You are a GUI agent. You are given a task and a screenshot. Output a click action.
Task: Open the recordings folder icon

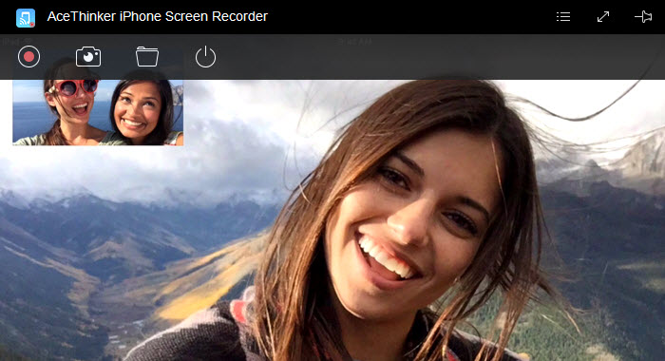(x=147, y=56)
